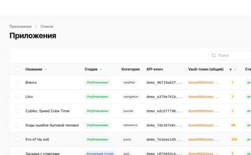Click Опубликовано badge in Breora row

point(97,82)
